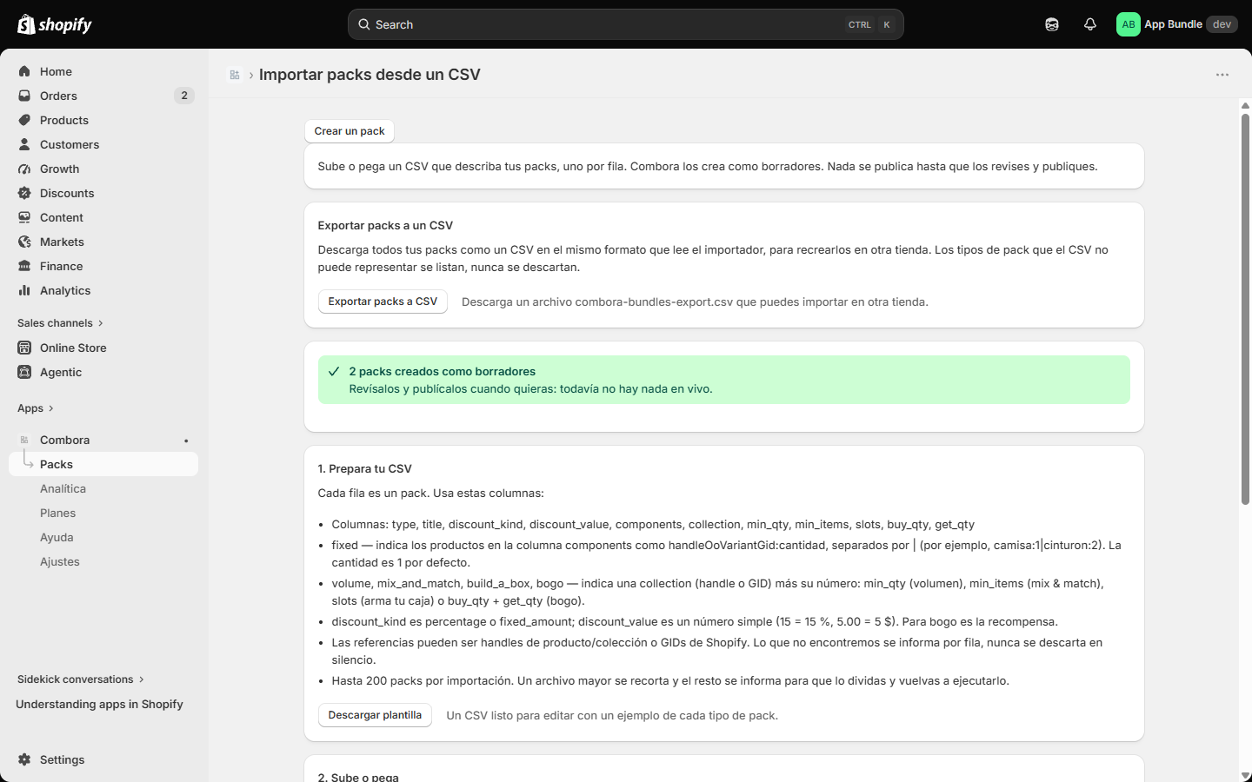Open the notifications bell
Viewport: 1252px width, 782px height.
[x=1090, y=24]
